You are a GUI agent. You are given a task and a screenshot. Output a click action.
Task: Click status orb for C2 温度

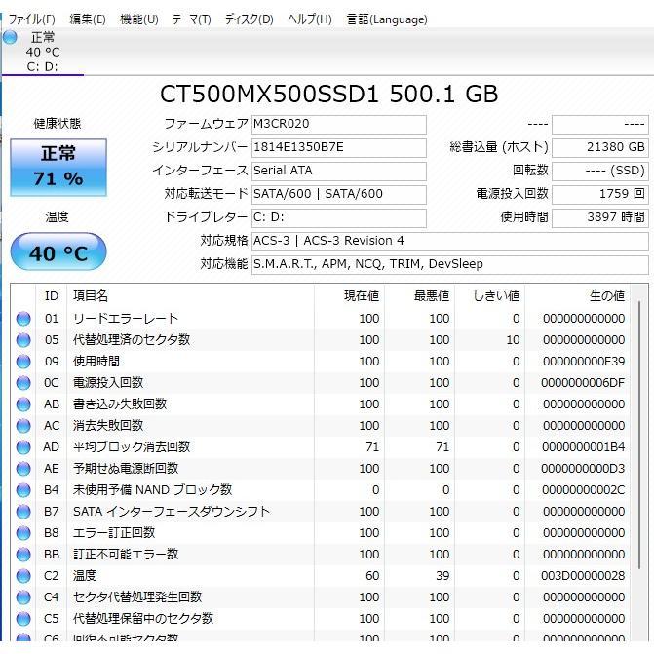coord(23,576)
